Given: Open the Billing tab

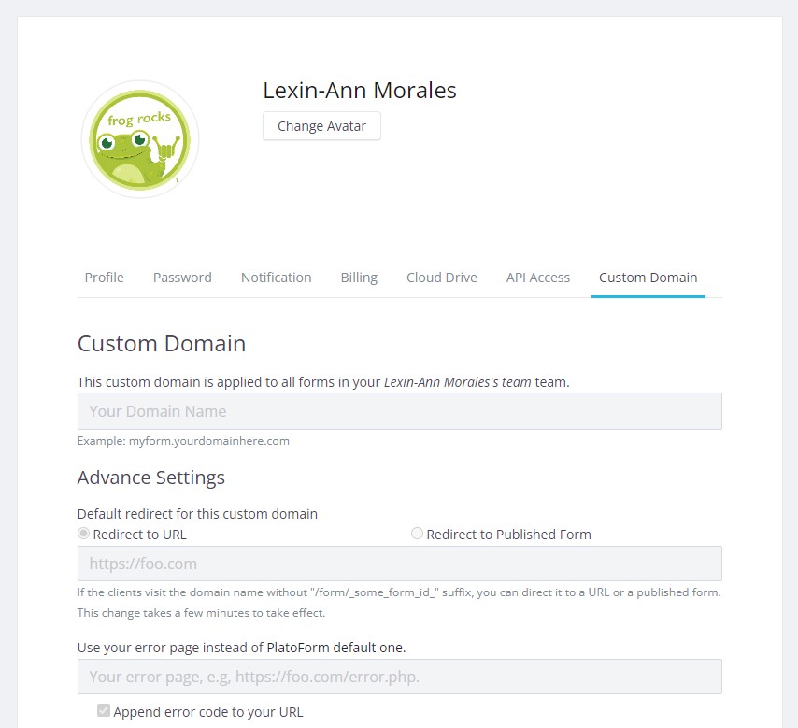Looking at the screenshot, I should [359, 278].
